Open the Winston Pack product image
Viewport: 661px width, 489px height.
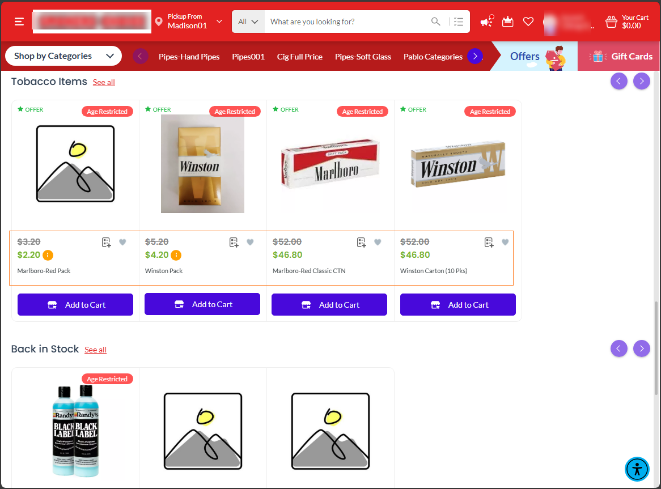[x=203, y=164]
